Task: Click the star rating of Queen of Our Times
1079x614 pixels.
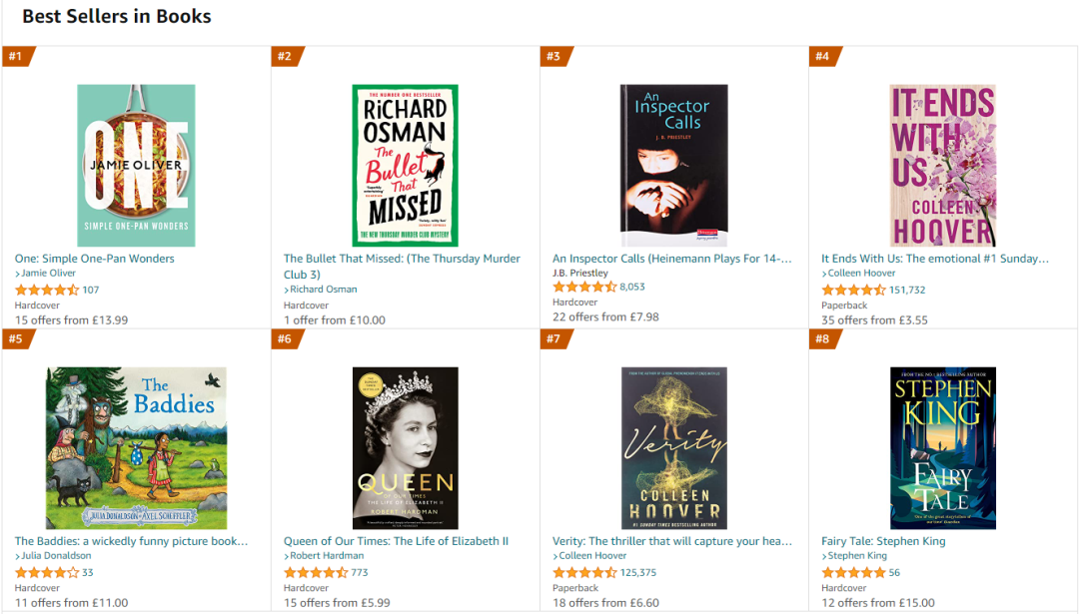Action: [316, 573]
